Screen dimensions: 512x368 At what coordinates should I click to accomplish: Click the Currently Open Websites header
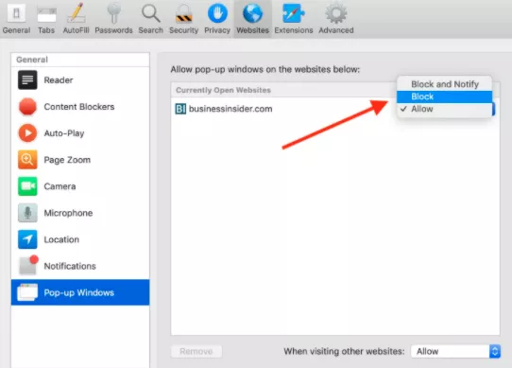coord(223,90)
